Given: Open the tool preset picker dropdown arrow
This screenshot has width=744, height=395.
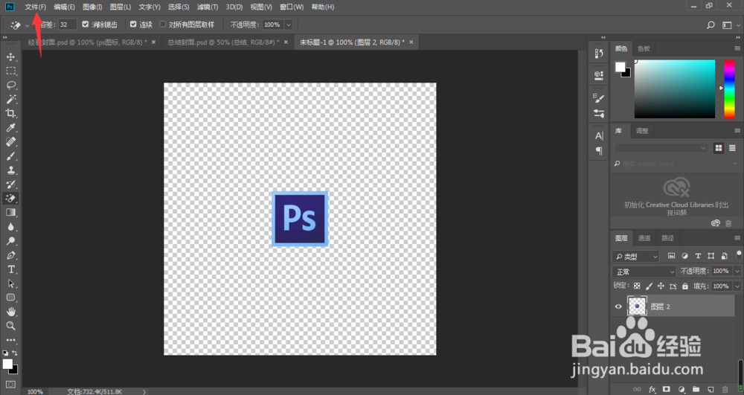Looking at the screenshot, I should point(27,25).
